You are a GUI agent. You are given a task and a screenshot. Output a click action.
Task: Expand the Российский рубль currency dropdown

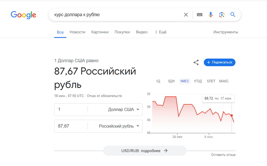click(115, 126)
